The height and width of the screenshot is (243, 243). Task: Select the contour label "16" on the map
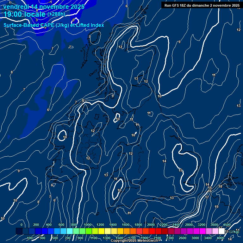(209, 191)
